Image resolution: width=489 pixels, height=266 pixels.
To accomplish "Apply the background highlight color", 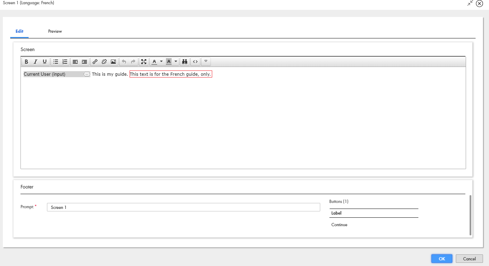I will (169, 62).
